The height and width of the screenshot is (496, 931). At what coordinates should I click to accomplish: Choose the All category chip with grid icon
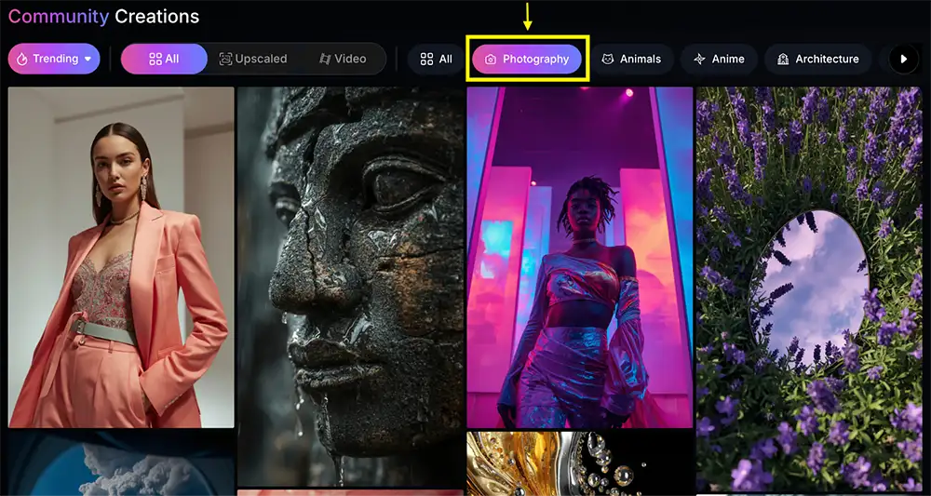tap(436, 59)
